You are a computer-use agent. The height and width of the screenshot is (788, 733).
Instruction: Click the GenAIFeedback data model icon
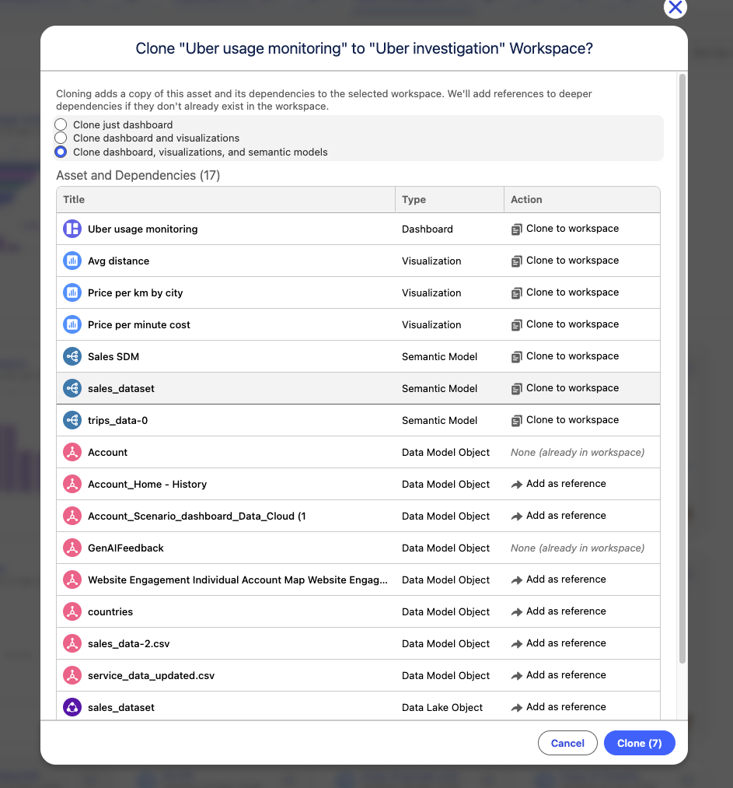pos(72,548)
